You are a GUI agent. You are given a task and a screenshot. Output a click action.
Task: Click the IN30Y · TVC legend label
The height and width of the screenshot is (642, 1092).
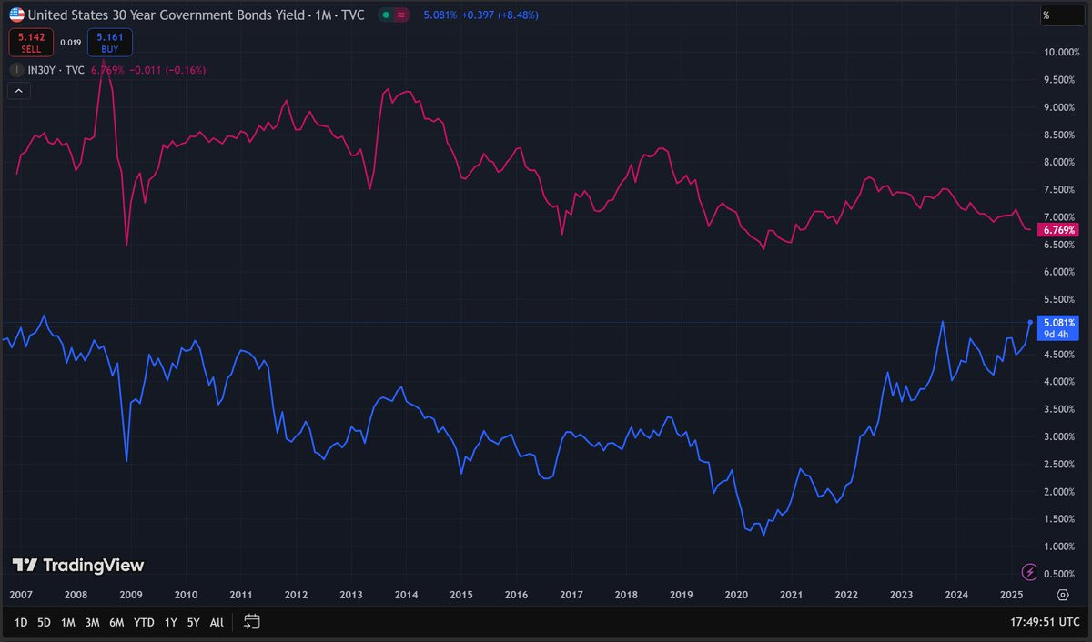pyautogui.click(x=57, y=70)
